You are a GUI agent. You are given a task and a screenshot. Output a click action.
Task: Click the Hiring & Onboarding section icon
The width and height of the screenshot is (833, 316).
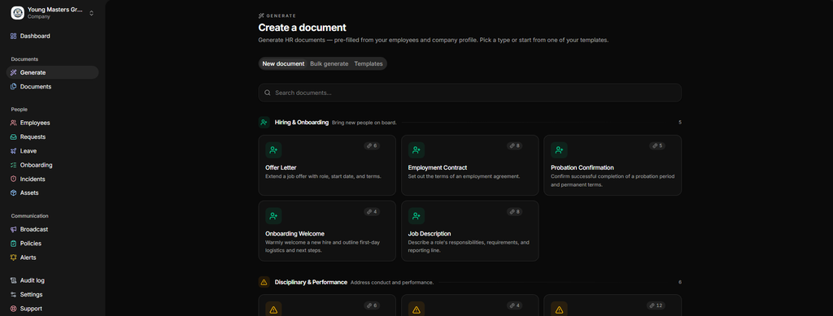(x=264, y=123)
